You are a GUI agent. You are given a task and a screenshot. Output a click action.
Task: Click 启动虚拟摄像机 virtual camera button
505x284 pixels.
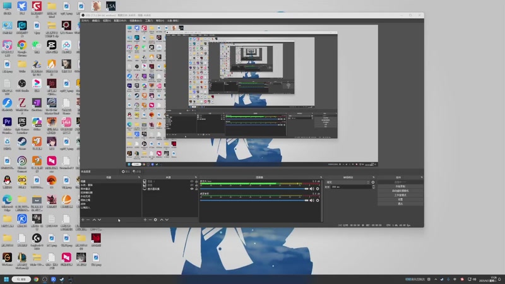click(x=400, y=191)
